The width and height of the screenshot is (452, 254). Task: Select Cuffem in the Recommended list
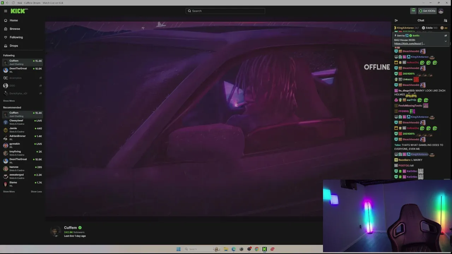point(22,115)
